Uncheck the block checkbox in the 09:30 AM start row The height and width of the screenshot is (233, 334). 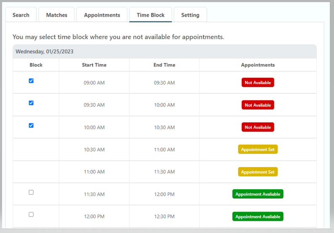[x=31, y=103]
